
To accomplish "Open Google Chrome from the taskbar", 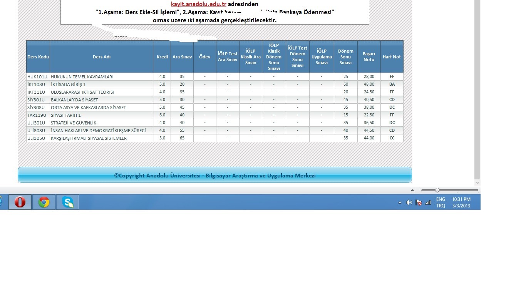I will [x=44, y=202].
